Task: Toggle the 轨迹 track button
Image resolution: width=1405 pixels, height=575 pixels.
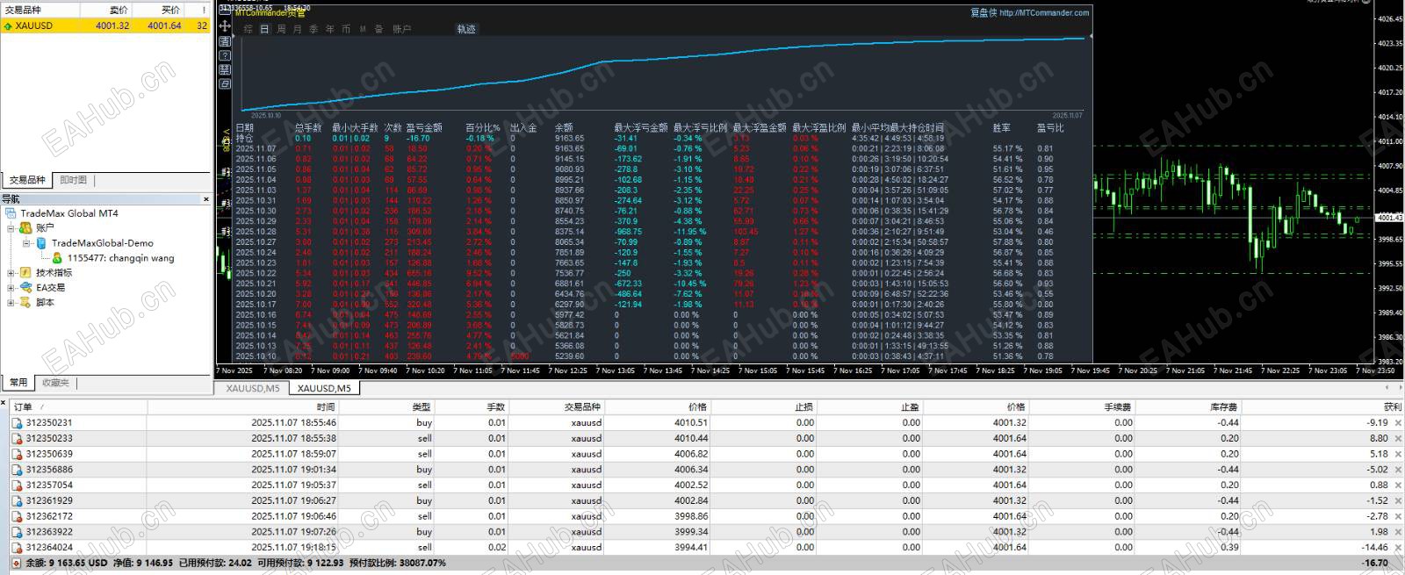Action: 466,29
